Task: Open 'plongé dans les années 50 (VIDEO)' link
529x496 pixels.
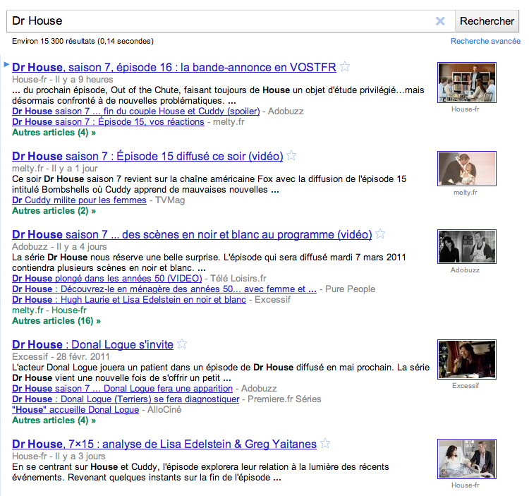Action: point(107,279)
